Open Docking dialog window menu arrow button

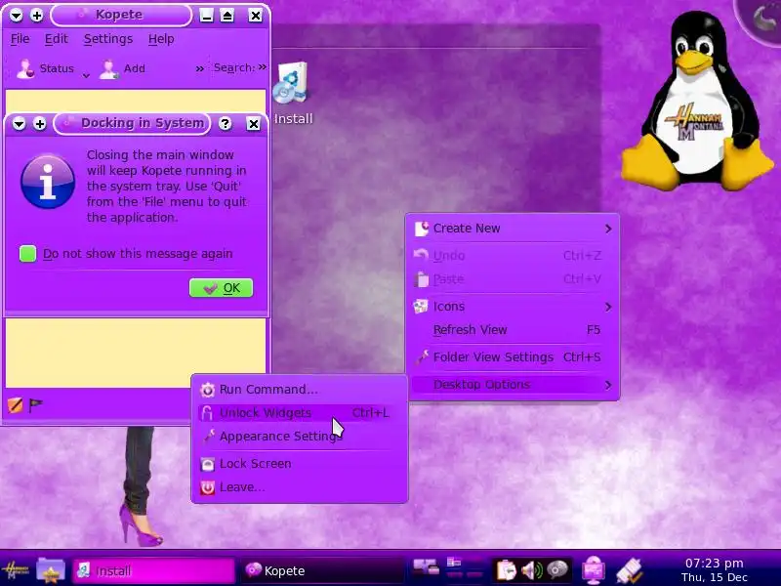[x=19, y=123]
